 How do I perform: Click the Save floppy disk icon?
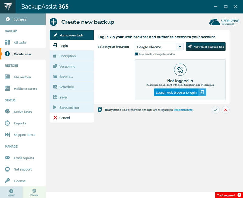(55, 97)
